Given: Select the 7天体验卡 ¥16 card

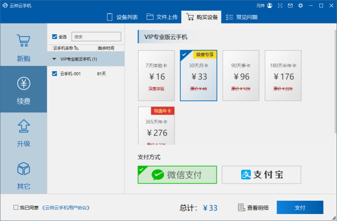Looking at the screenshot, I should pos(156,75).
